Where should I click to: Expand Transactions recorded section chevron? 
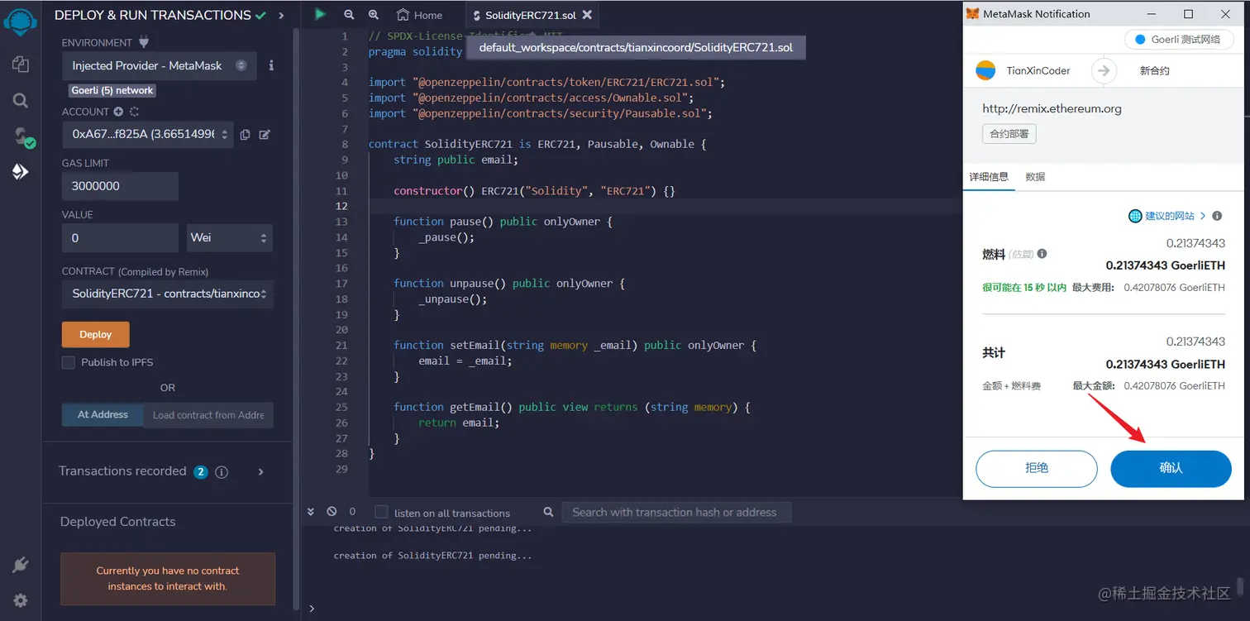pyautogui.click(x=261, y=471)
